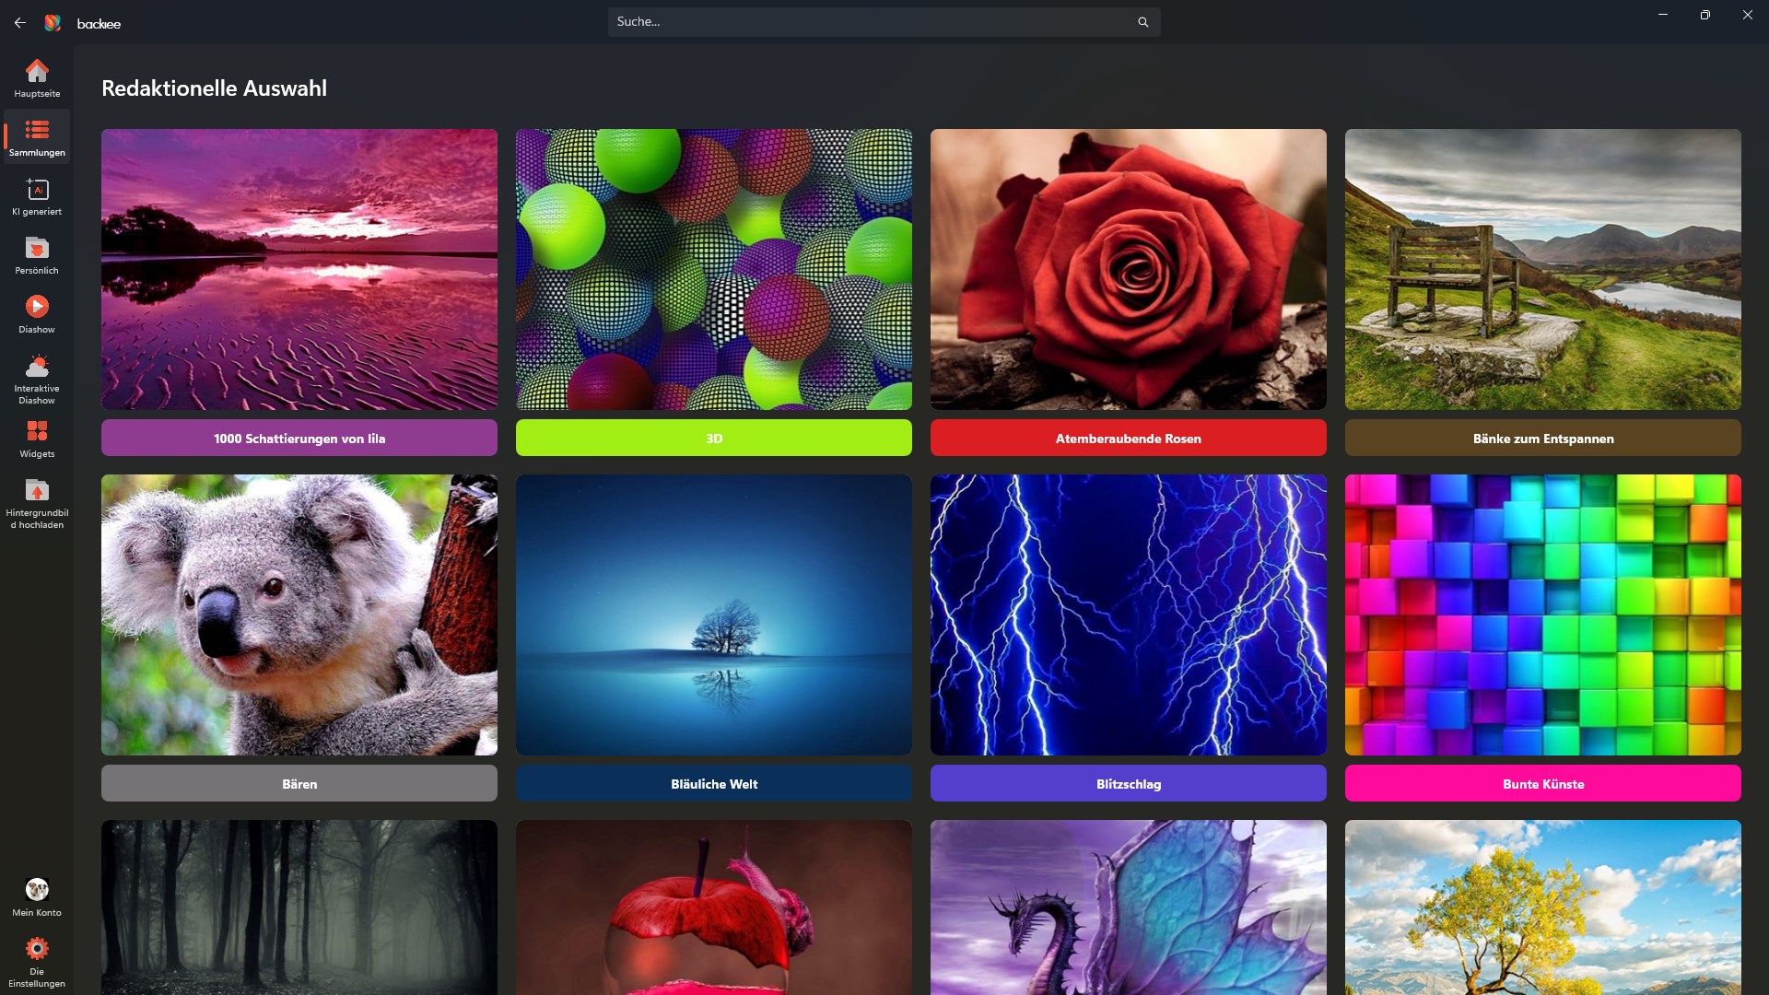Open Mein Konto account avatar

tap(37, 889)
